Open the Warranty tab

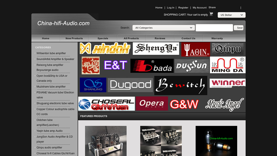217,38
